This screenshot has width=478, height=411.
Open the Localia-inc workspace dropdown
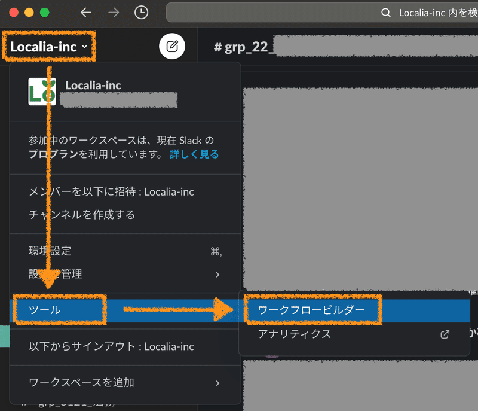click(x=48, y=46)
